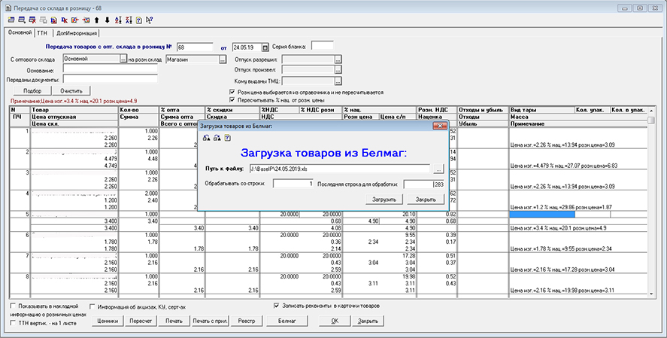667x338 pixels.
Task: Enable 'Показывать в накладной' checkbox
Action: coord(13,306)
